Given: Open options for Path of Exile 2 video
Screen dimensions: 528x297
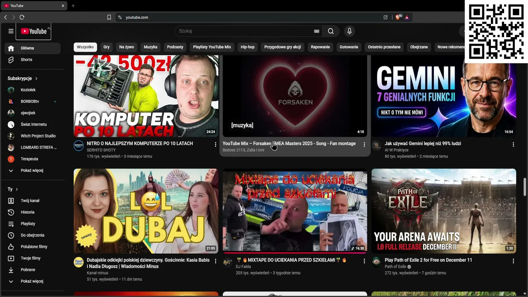Looking at the screenshot, I should [513, 261].
